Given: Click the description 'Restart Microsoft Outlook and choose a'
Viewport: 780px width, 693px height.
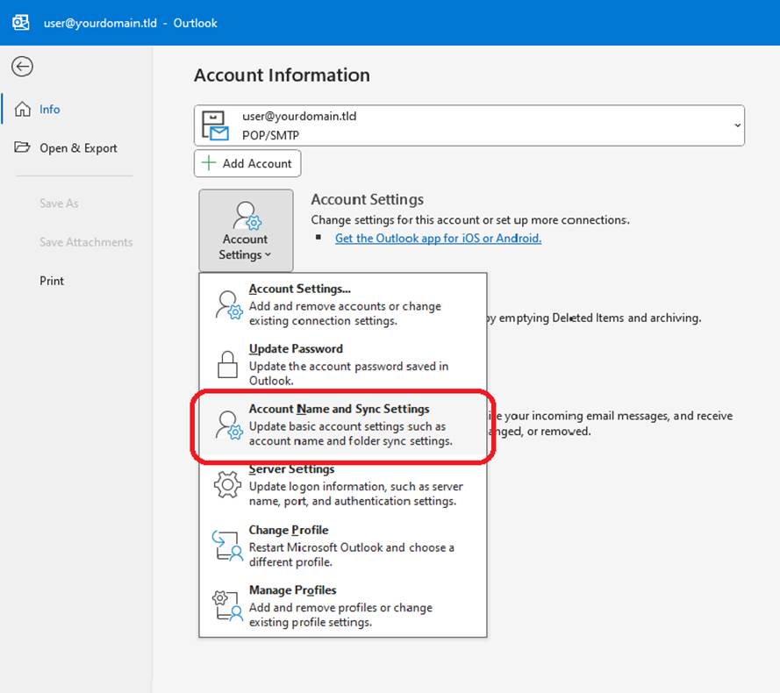Looking at the screenshot, I should [x=352, y=547].
